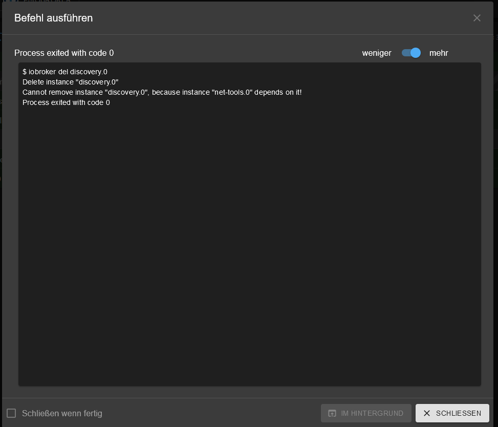Click the 'Delete instance "discovery.0"' line
This screenshot has height=427, width=498.
[71, 82]
